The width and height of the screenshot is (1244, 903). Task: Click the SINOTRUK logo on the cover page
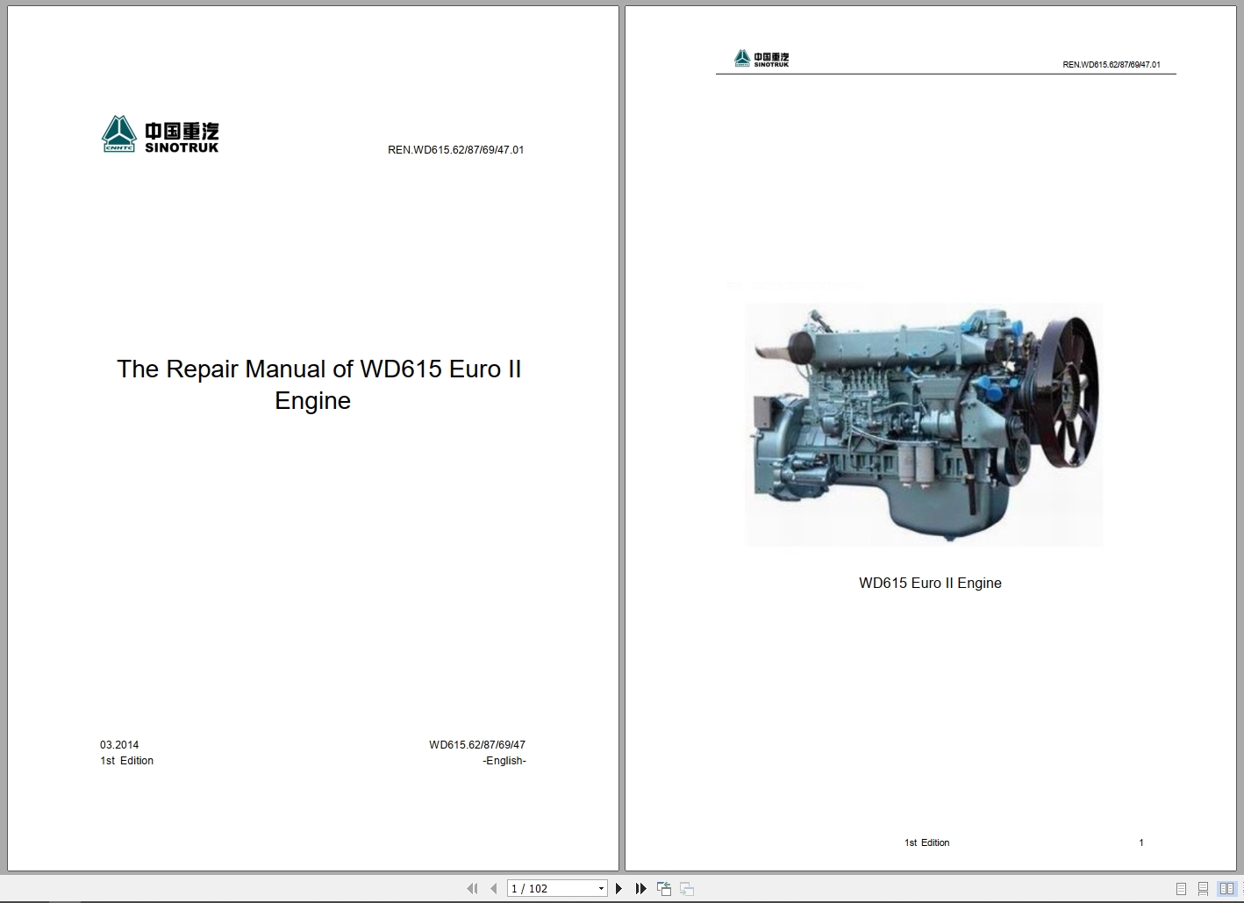point(161,133)
